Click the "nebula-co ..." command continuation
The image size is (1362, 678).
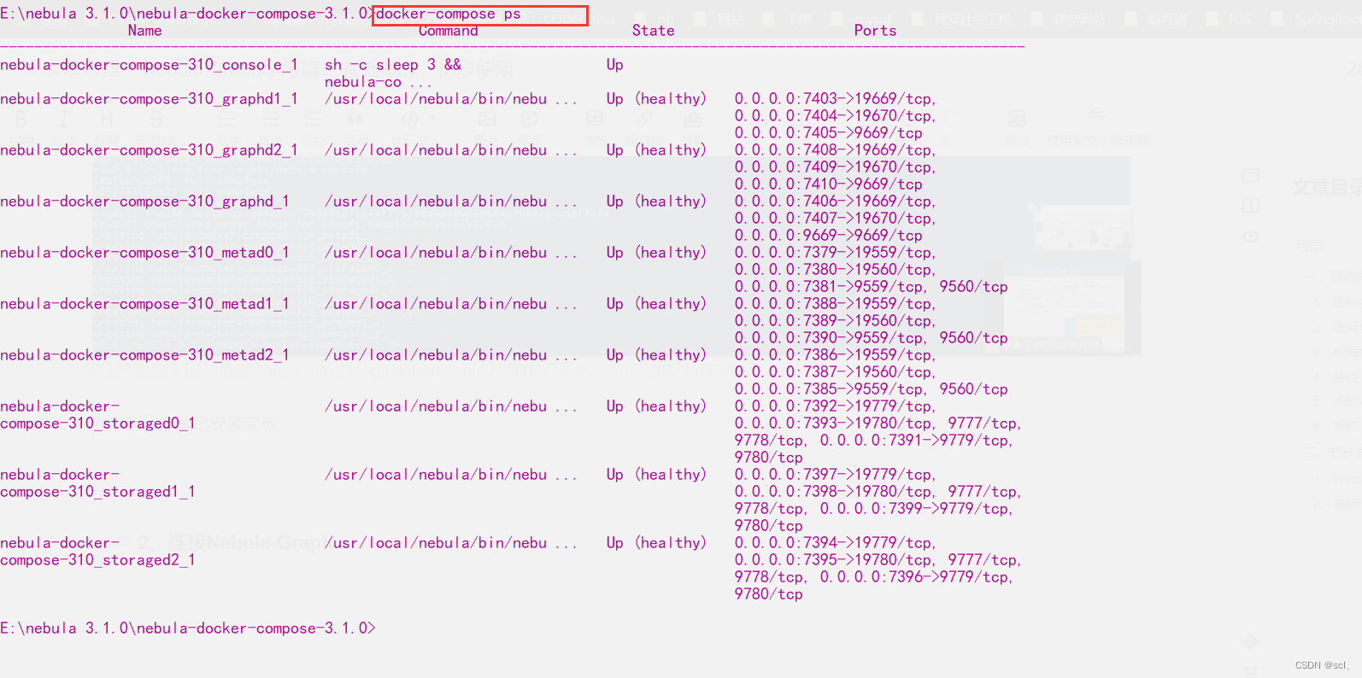click(378, 82)
